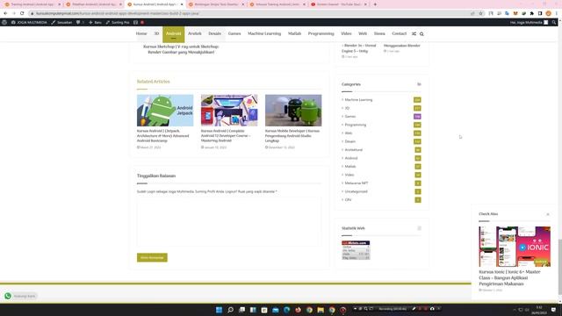Open the Chrome extensions puzzle icon
The height and width of the screenshot is (316, 562).
click(x=532, y=13)
